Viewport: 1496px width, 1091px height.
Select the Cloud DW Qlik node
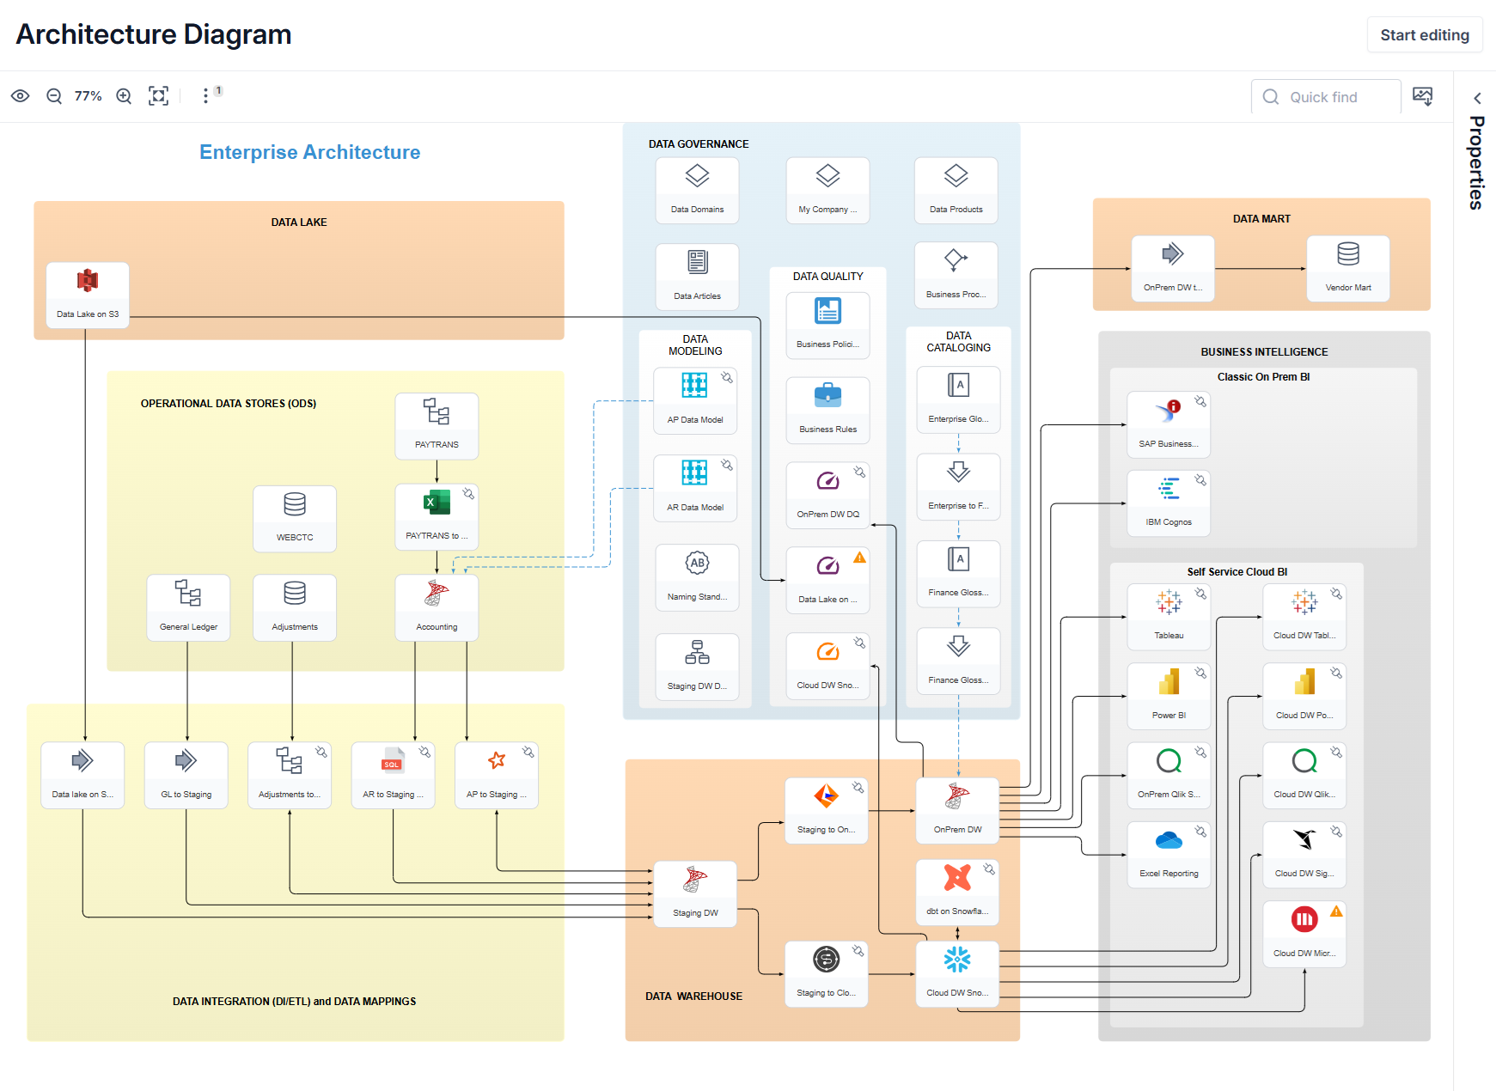(1304, 775)
